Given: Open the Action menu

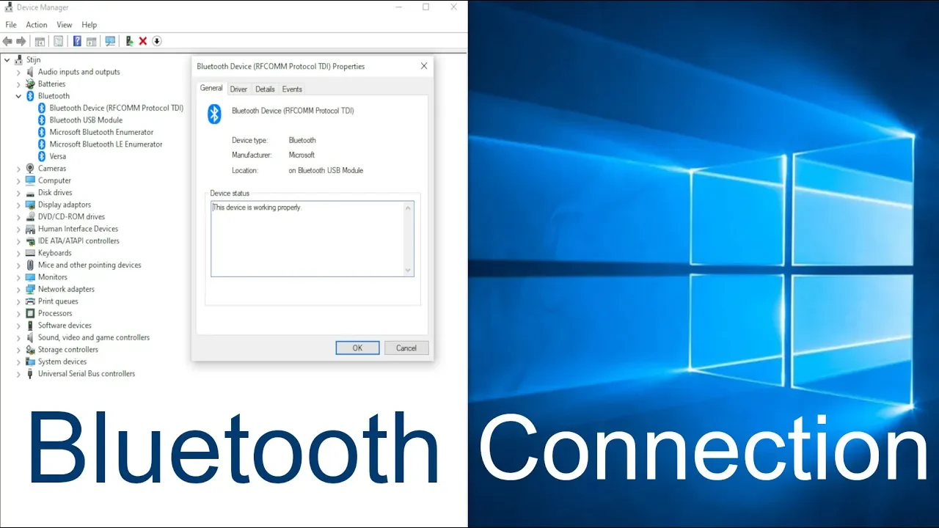Looking at the screenshot, I should click(37, 25).
